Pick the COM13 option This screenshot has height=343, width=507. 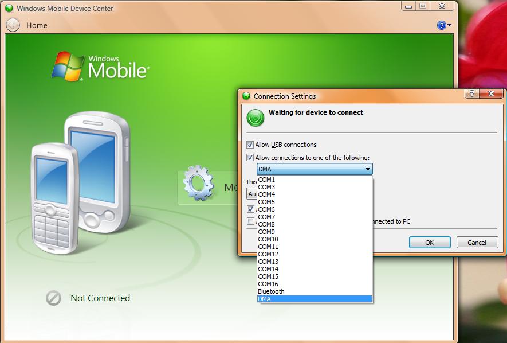tap(315, 262)
